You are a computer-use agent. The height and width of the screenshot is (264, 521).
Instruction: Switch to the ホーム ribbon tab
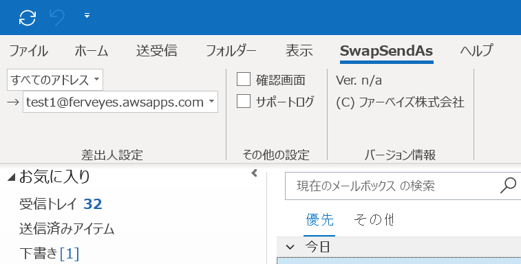[92, 51]
